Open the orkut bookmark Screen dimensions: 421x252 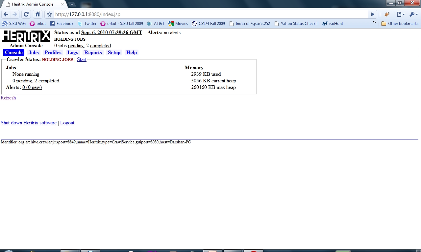click(38, 24)
